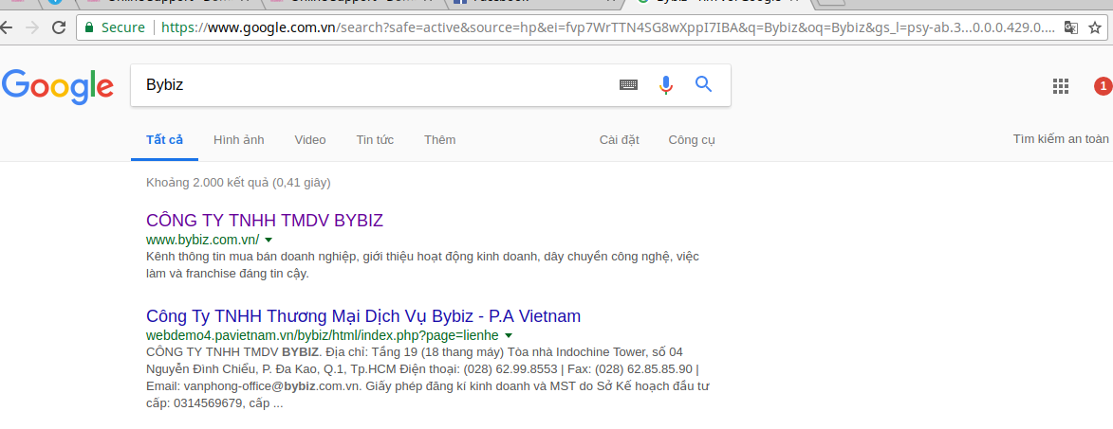Open the Cài đặt menu
The image size is (1113, 429).
click(619, 139)
